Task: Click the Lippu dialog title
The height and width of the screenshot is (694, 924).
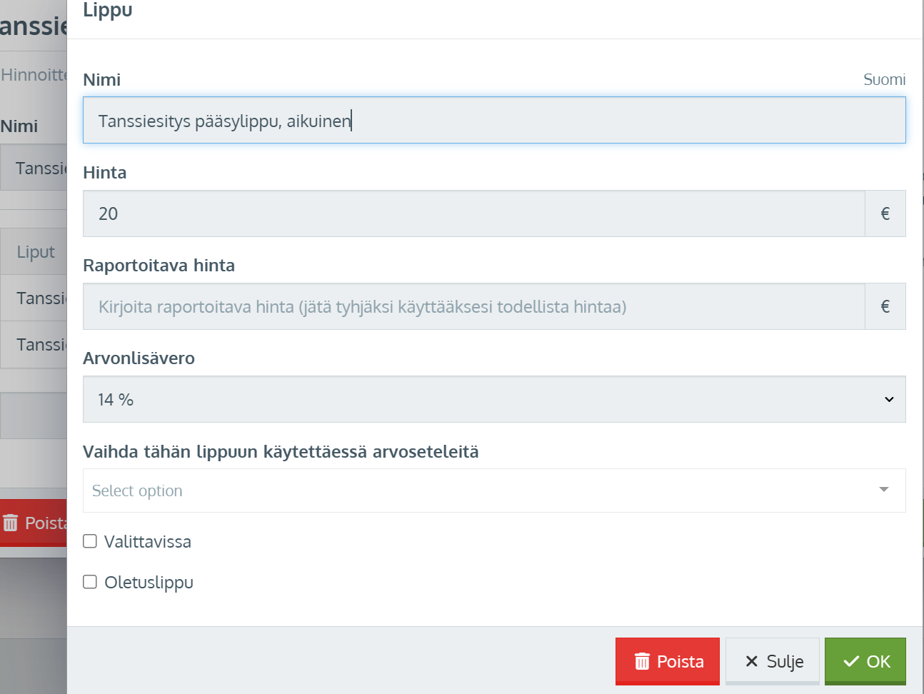Action: [x=107, y=10]
